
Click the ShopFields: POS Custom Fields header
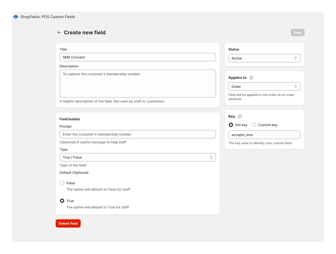click(x=47, y=17)
